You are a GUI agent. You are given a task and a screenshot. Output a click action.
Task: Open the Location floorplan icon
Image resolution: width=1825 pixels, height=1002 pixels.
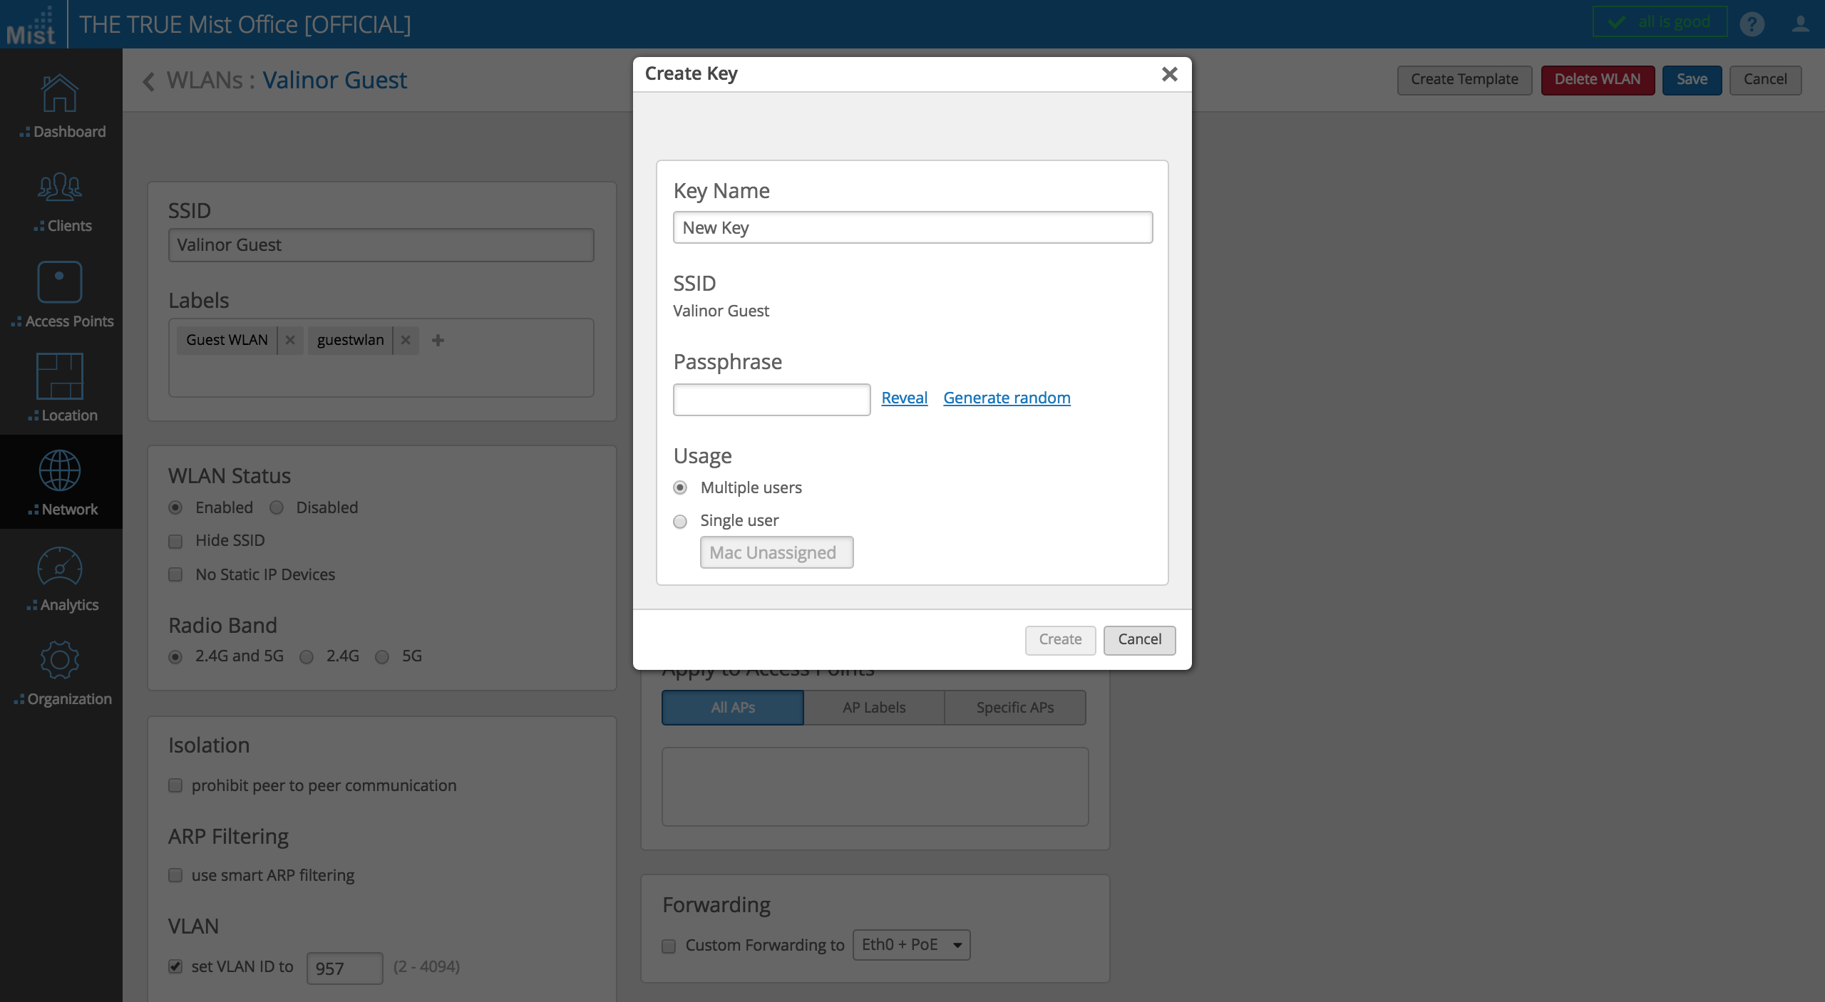[60, 377]
